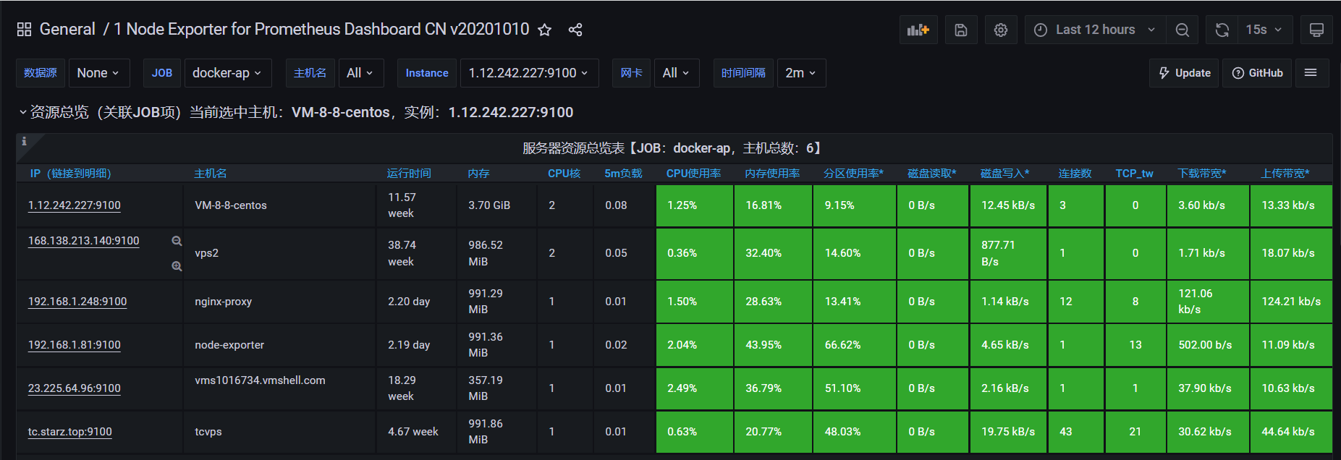Image resolution: width=1341 pixels, height=460 pixels.
Task: Select the VM-8-8-centos hostname cell
Action: [x=279, y=205]
